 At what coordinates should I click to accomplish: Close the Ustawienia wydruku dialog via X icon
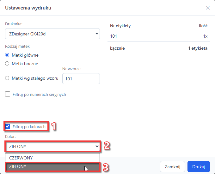tap(208, 8)
